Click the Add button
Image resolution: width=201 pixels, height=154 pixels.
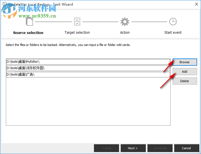pyautogui.click(x=185, y=72)
